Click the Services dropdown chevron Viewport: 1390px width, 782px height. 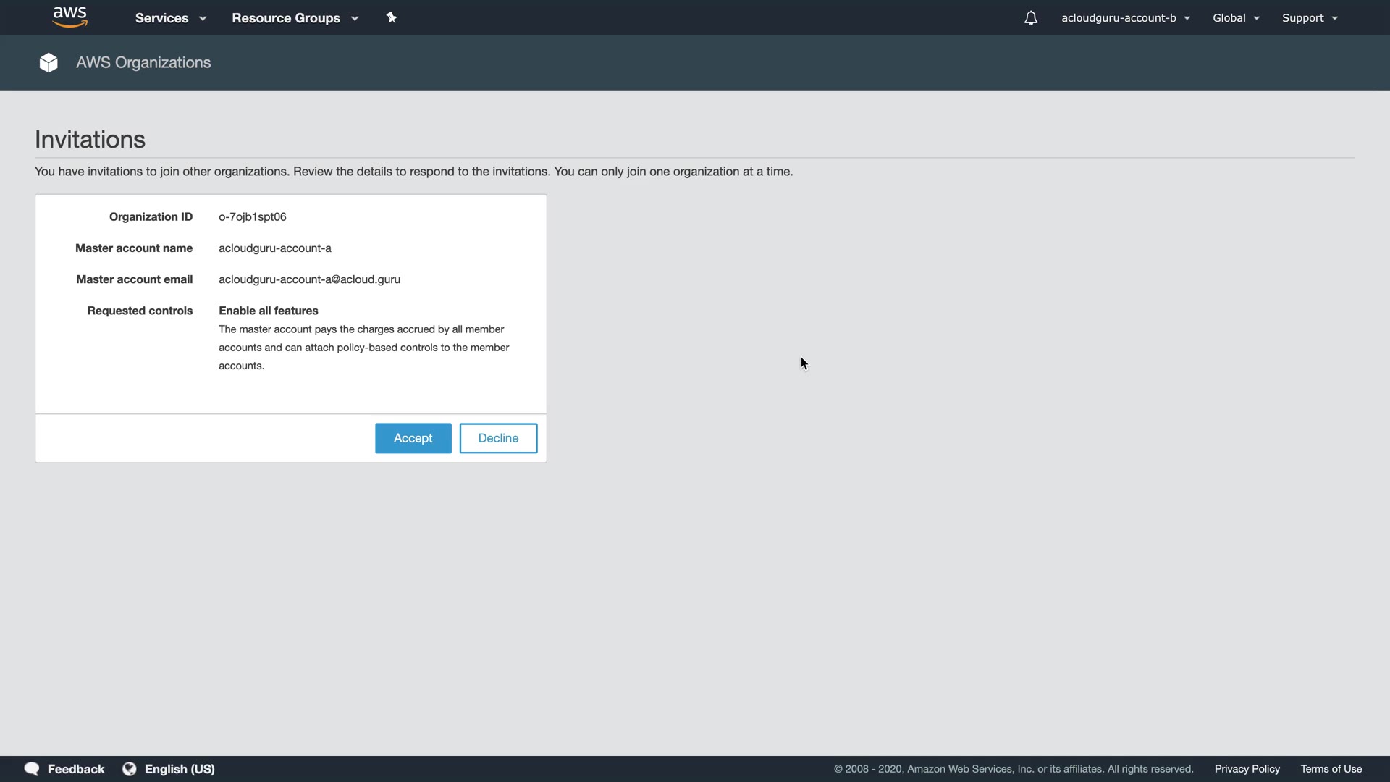203,19
